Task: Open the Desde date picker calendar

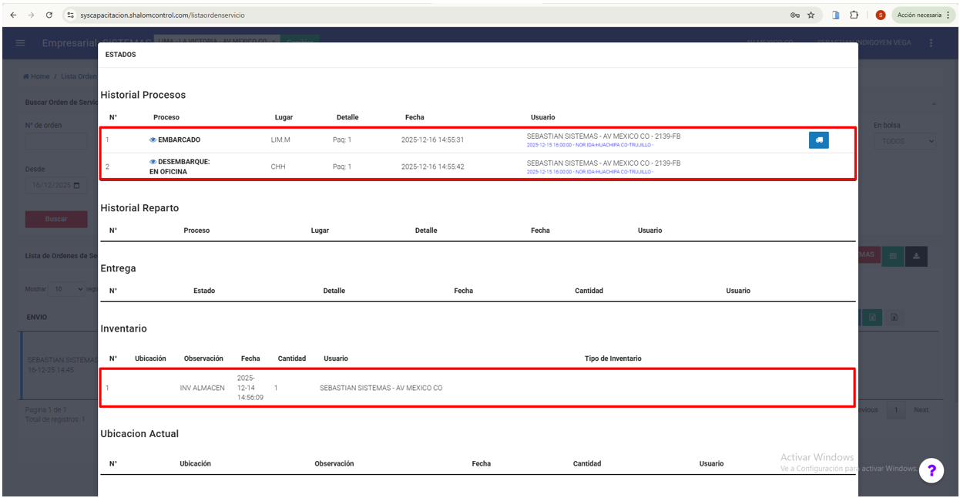Action: point(76,186)
